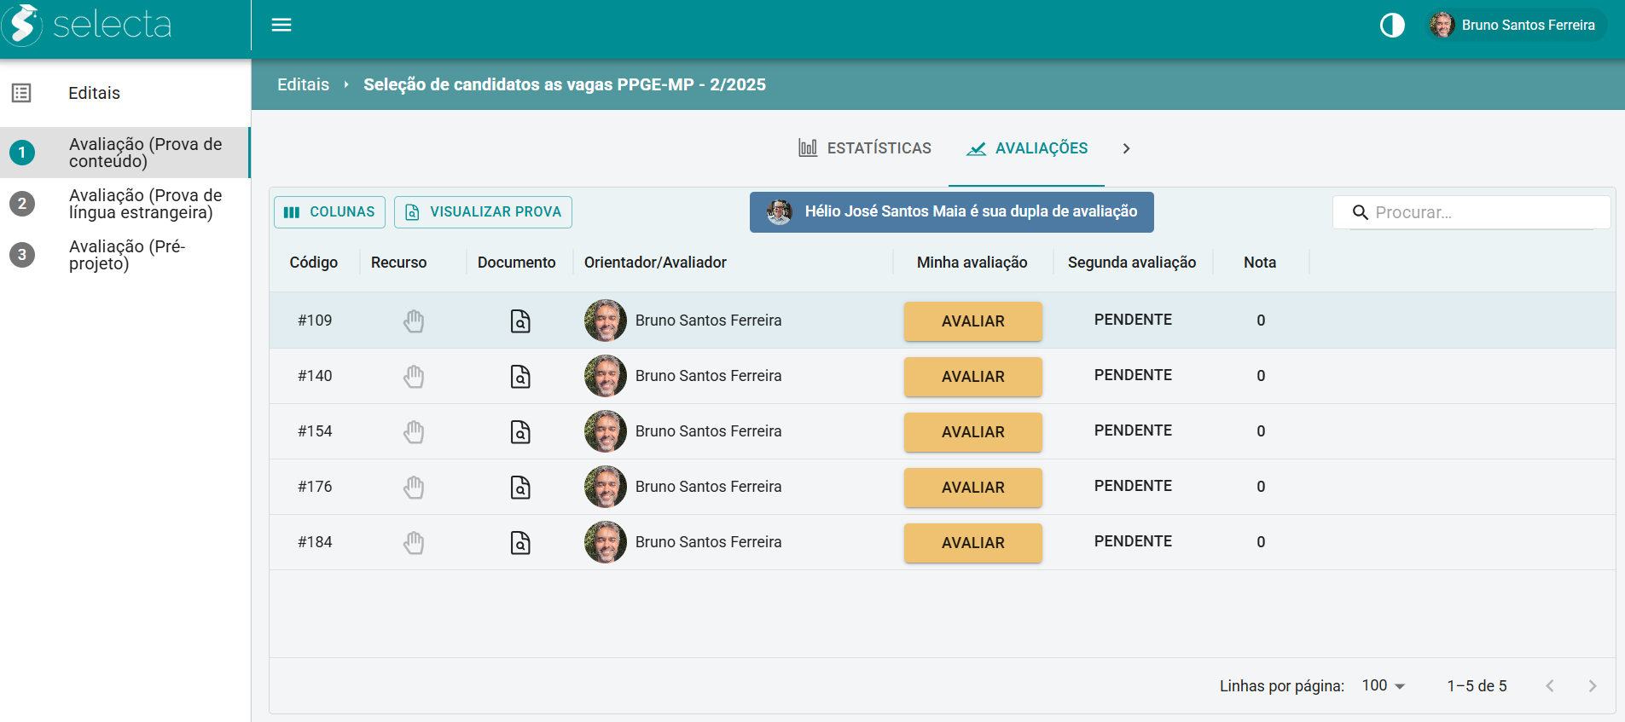
Task: Open the Bruno Santos Ferreira user menu
Action: pos(1516,25)
